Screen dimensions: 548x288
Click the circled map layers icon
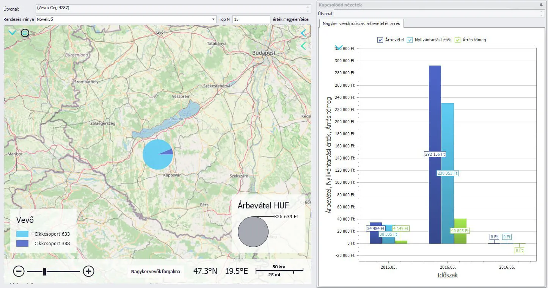pyautogui.click(x=25, y=33)
